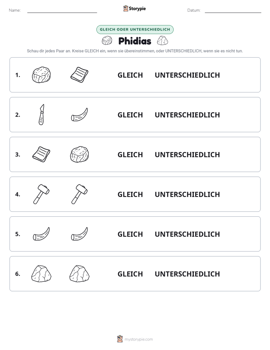Viewport: 270px width, 350px height.
Task: Click the marble block icon in row 1
Action: click(x=41, y=75)
